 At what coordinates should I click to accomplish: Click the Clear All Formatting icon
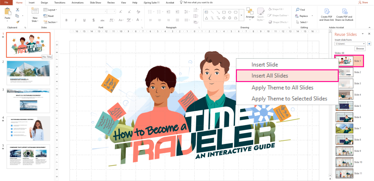click(138, 12)
